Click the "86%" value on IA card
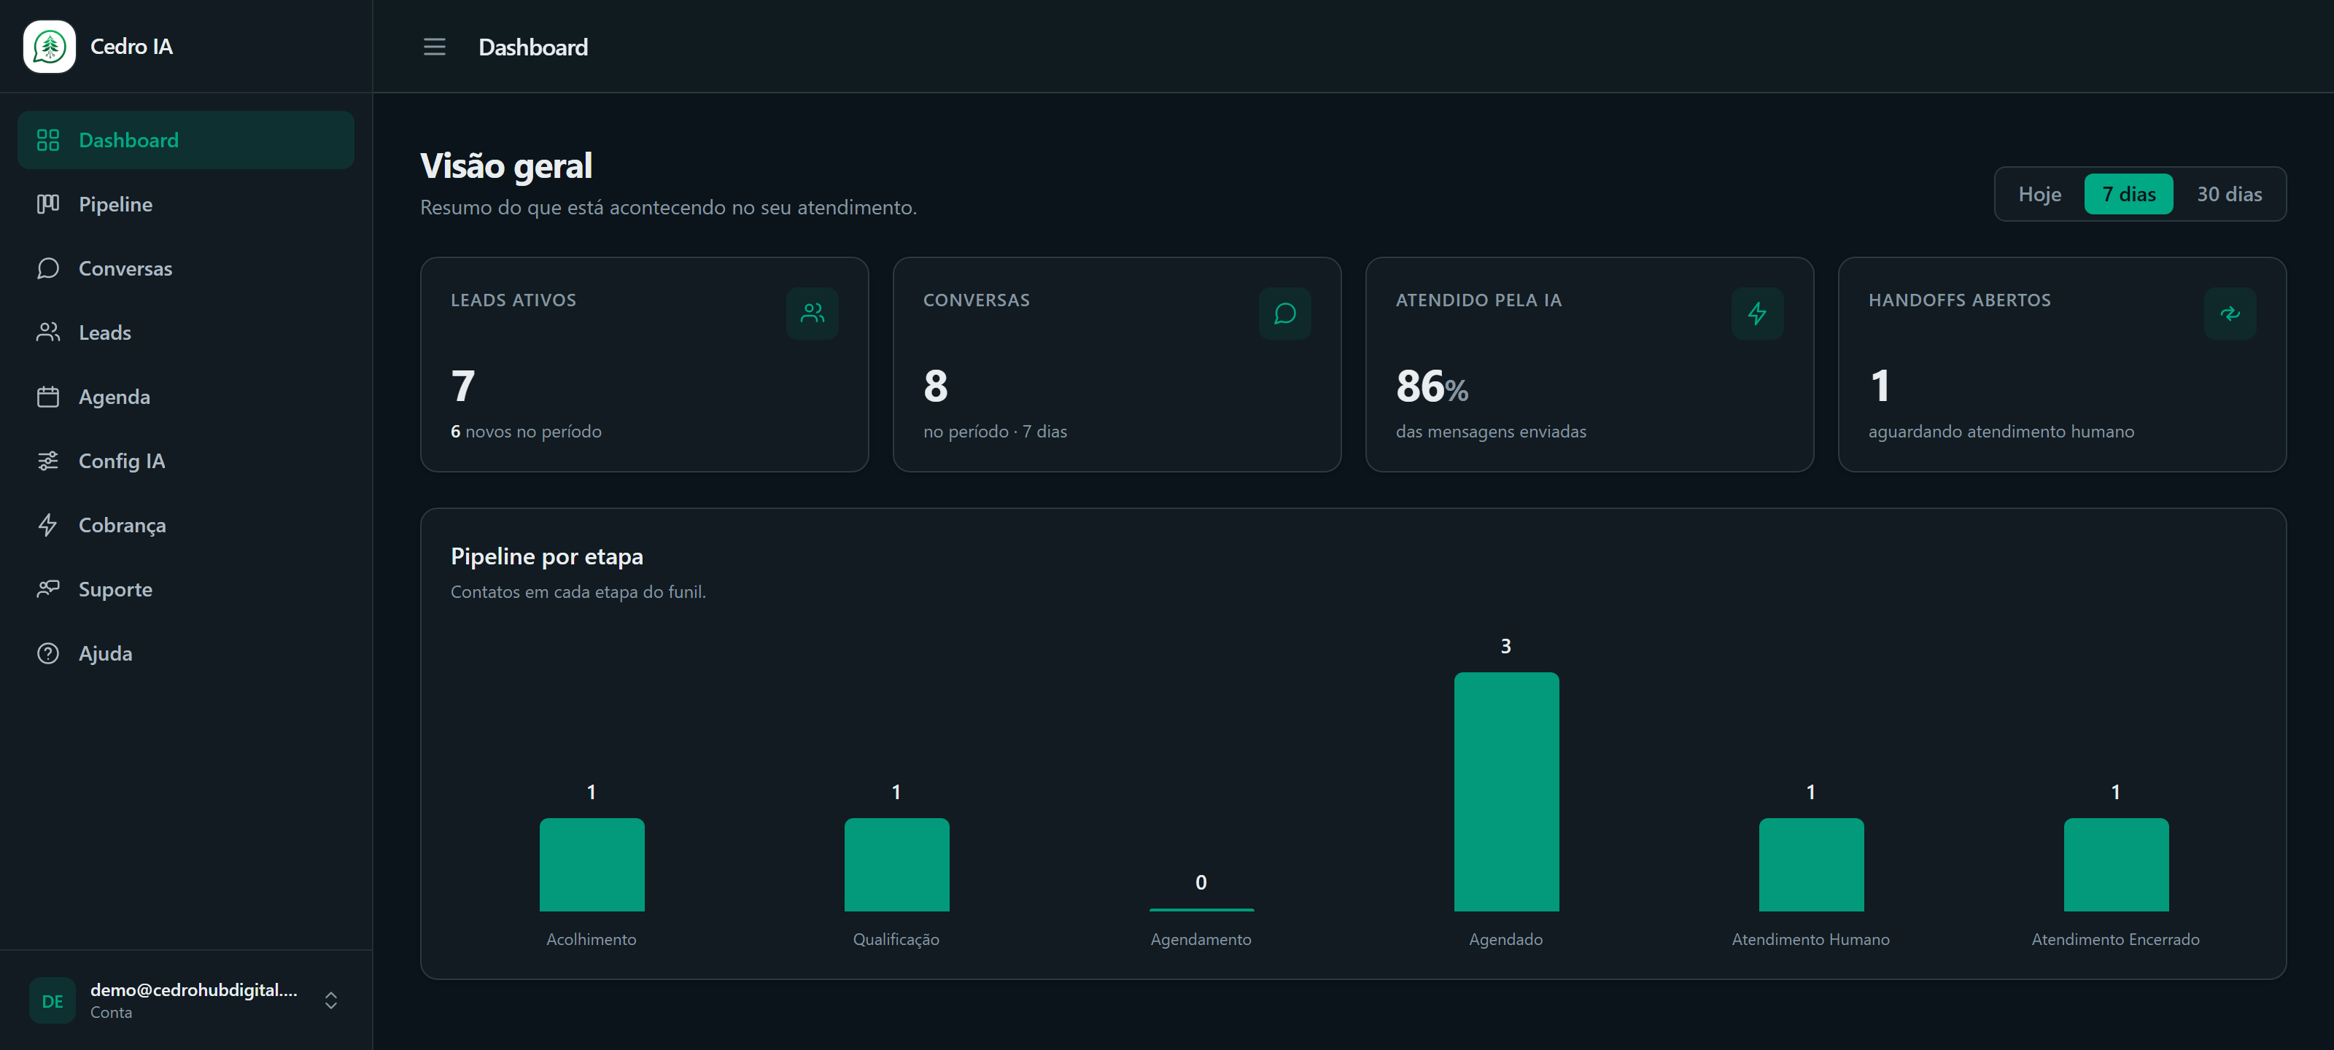This screenshot has width=2334, height=1050. tap(1432, 386)
